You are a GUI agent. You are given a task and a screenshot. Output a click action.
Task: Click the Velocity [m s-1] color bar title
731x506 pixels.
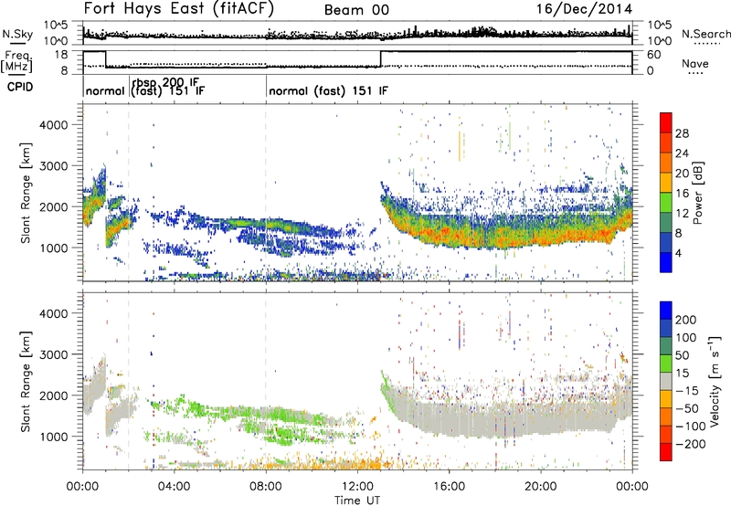point(715,382)
